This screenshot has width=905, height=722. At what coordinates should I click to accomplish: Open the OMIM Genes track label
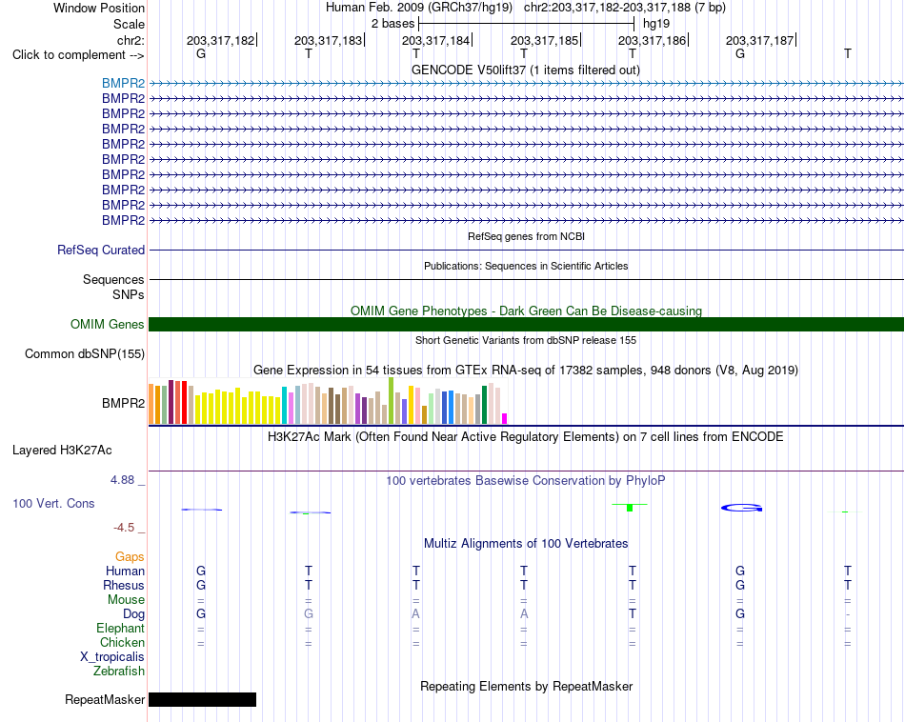point(108,325)
